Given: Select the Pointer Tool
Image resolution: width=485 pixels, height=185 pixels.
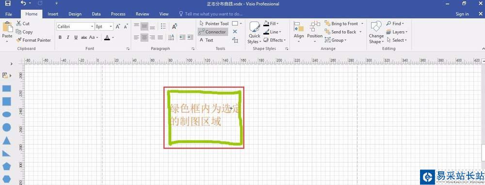Looking at the screenshot, I should pyautogui.click(x=214, y=24).
